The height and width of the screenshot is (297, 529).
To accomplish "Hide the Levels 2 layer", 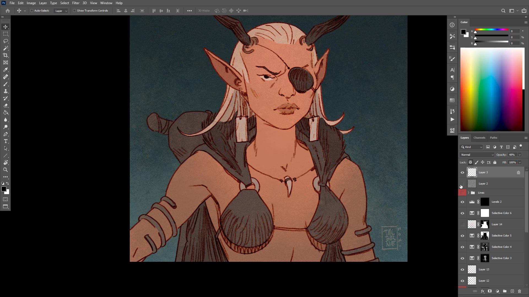I will [x=462, y=202].
